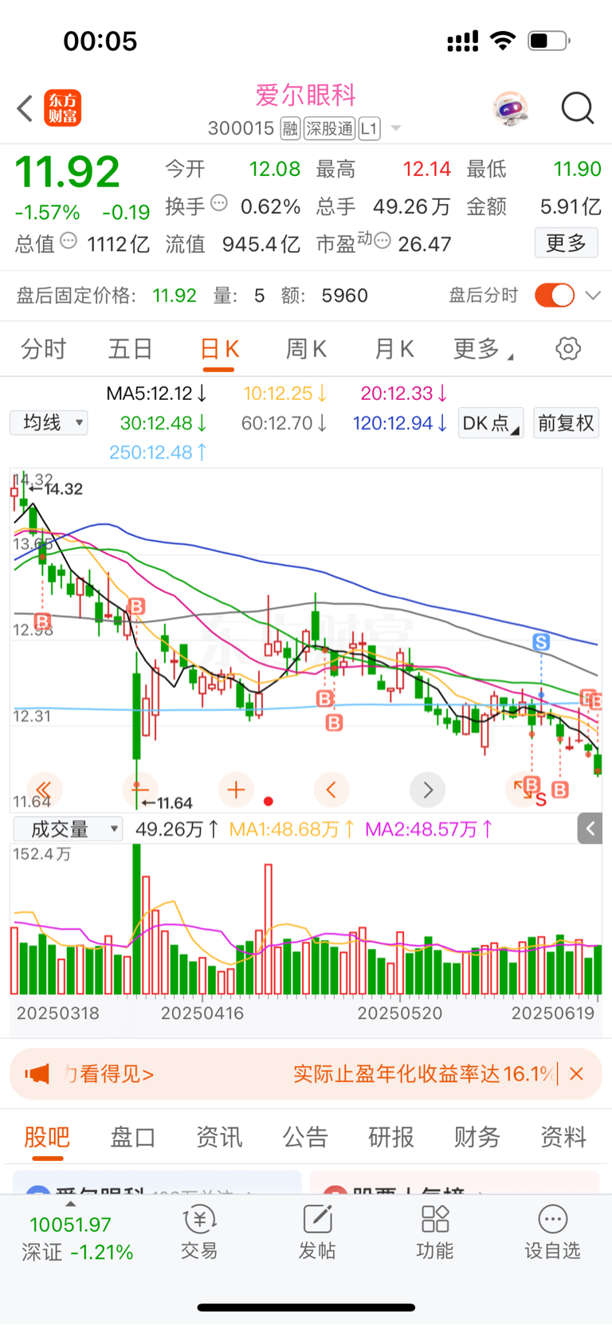612x1325 pixels.
Task: Zoom in chart with plus button
Action: pyautogui.click(x=236, y=790)
